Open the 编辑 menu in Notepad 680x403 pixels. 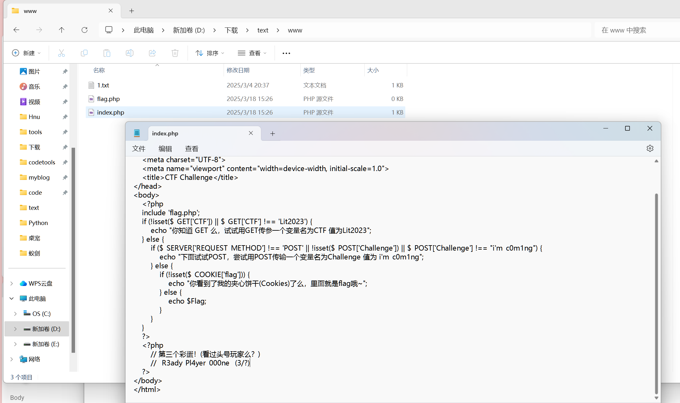(165, 149)
